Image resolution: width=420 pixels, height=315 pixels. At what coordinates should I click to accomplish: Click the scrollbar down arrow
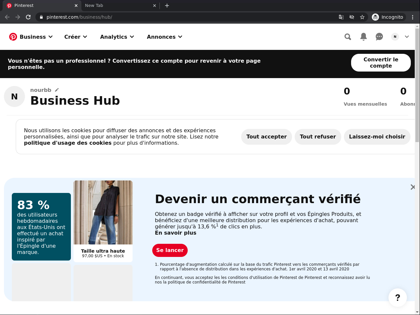click(x=417, y=312)
